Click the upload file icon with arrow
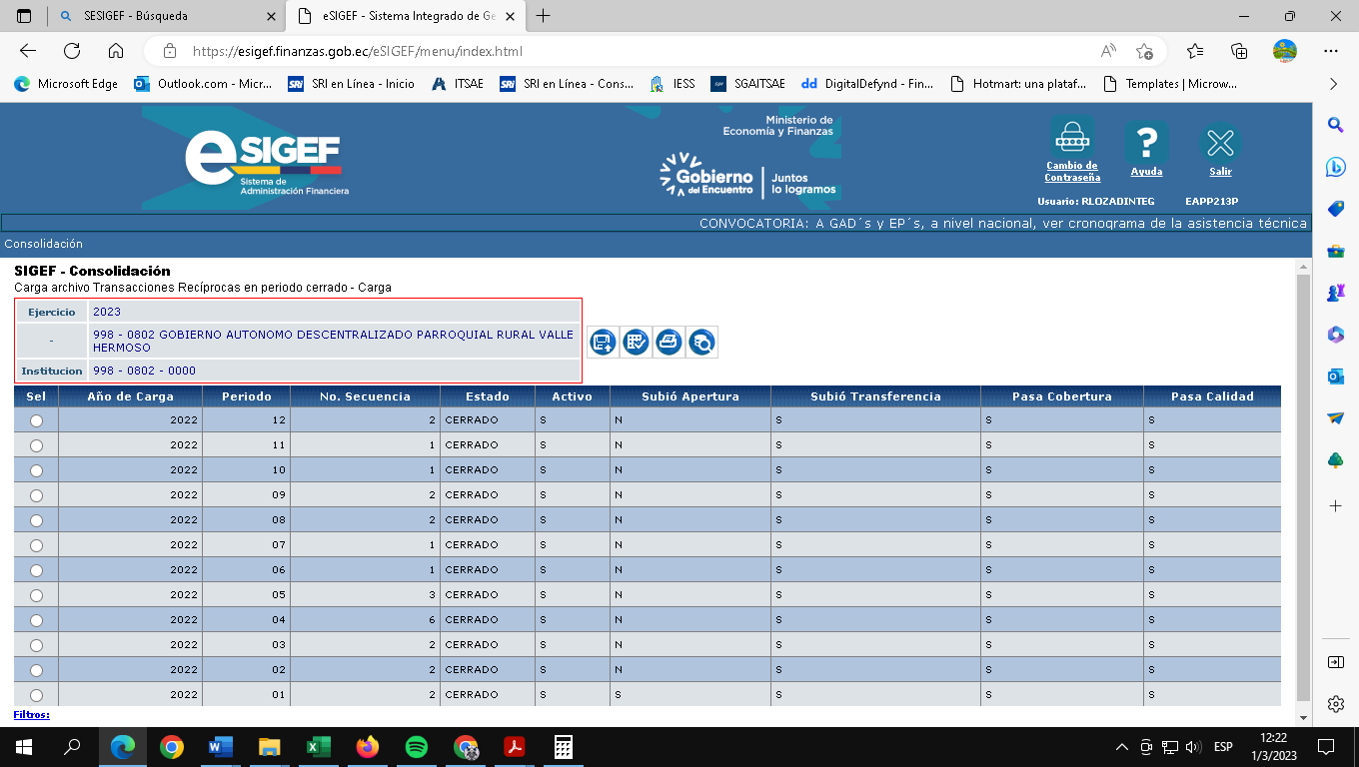The image size is (1359, 767). click(603, 343)
